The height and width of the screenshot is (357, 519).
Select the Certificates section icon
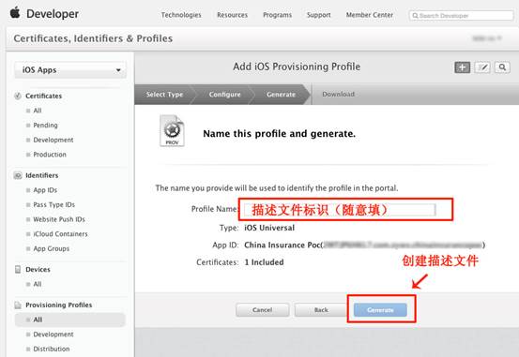[18, 96]
